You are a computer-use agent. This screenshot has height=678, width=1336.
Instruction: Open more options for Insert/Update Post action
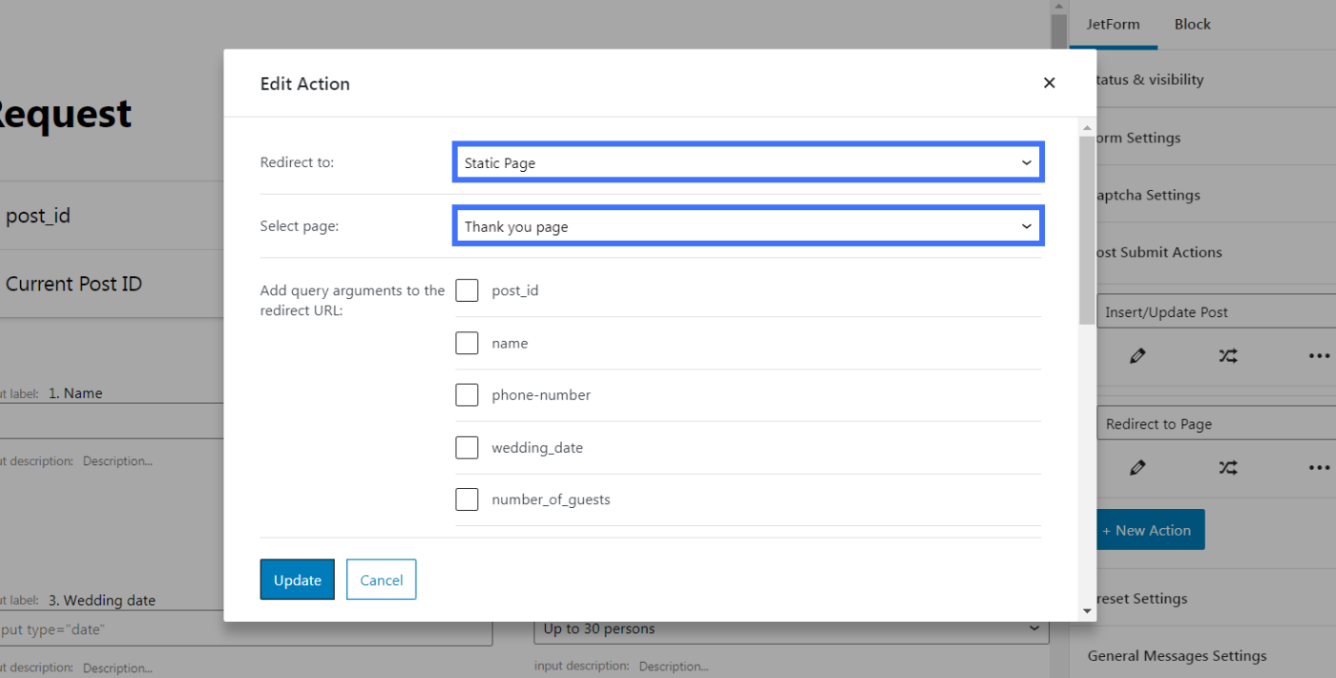(1318, 355)
